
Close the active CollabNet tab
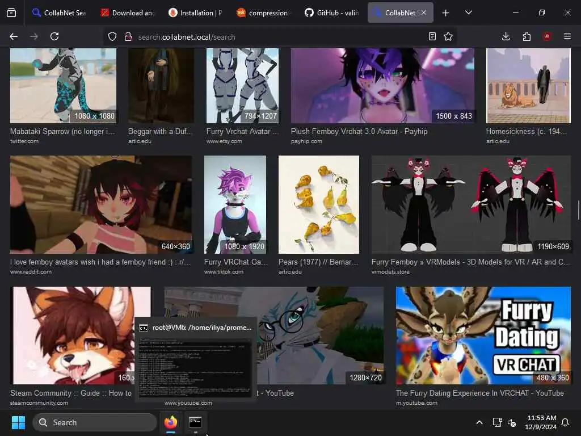pyautogui.click(x=424, y=12)
